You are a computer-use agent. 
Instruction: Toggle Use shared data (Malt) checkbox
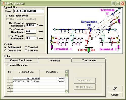tap(8, 19)
